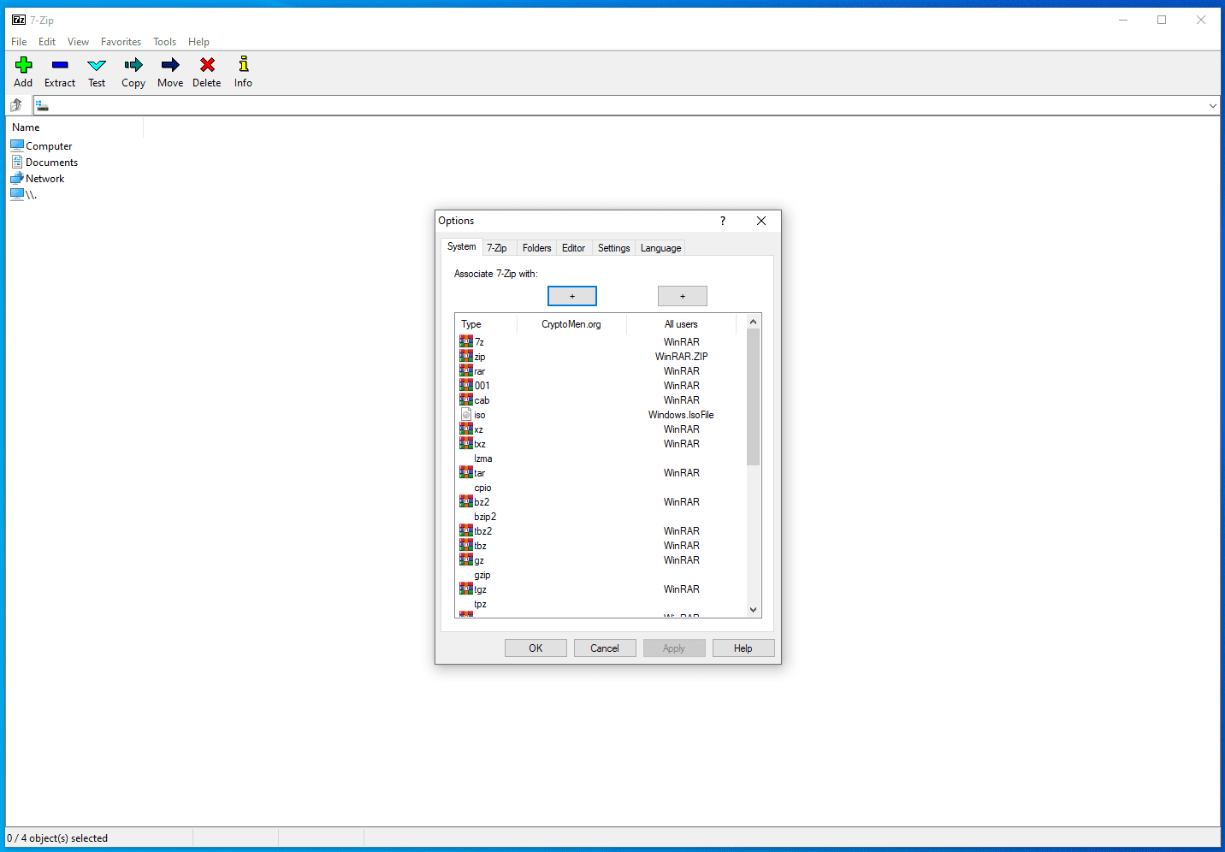Click the address bar path field
The width and height of the screenshot is (1225, 852).
point(624,106)
